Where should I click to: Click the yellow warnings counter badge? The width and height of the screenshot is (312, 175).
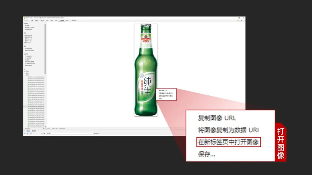(x=237, y=20)
